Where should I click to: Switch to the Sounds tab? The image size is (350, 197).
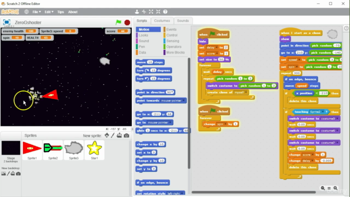pyautogui.click(x=183, y=21)
